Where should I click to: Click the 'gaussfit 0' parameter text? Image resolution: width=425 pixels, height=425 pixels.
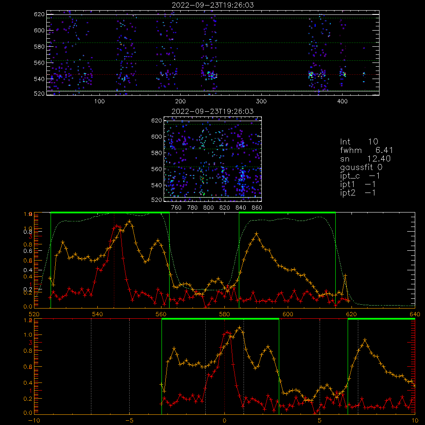[x=361, y=167]
